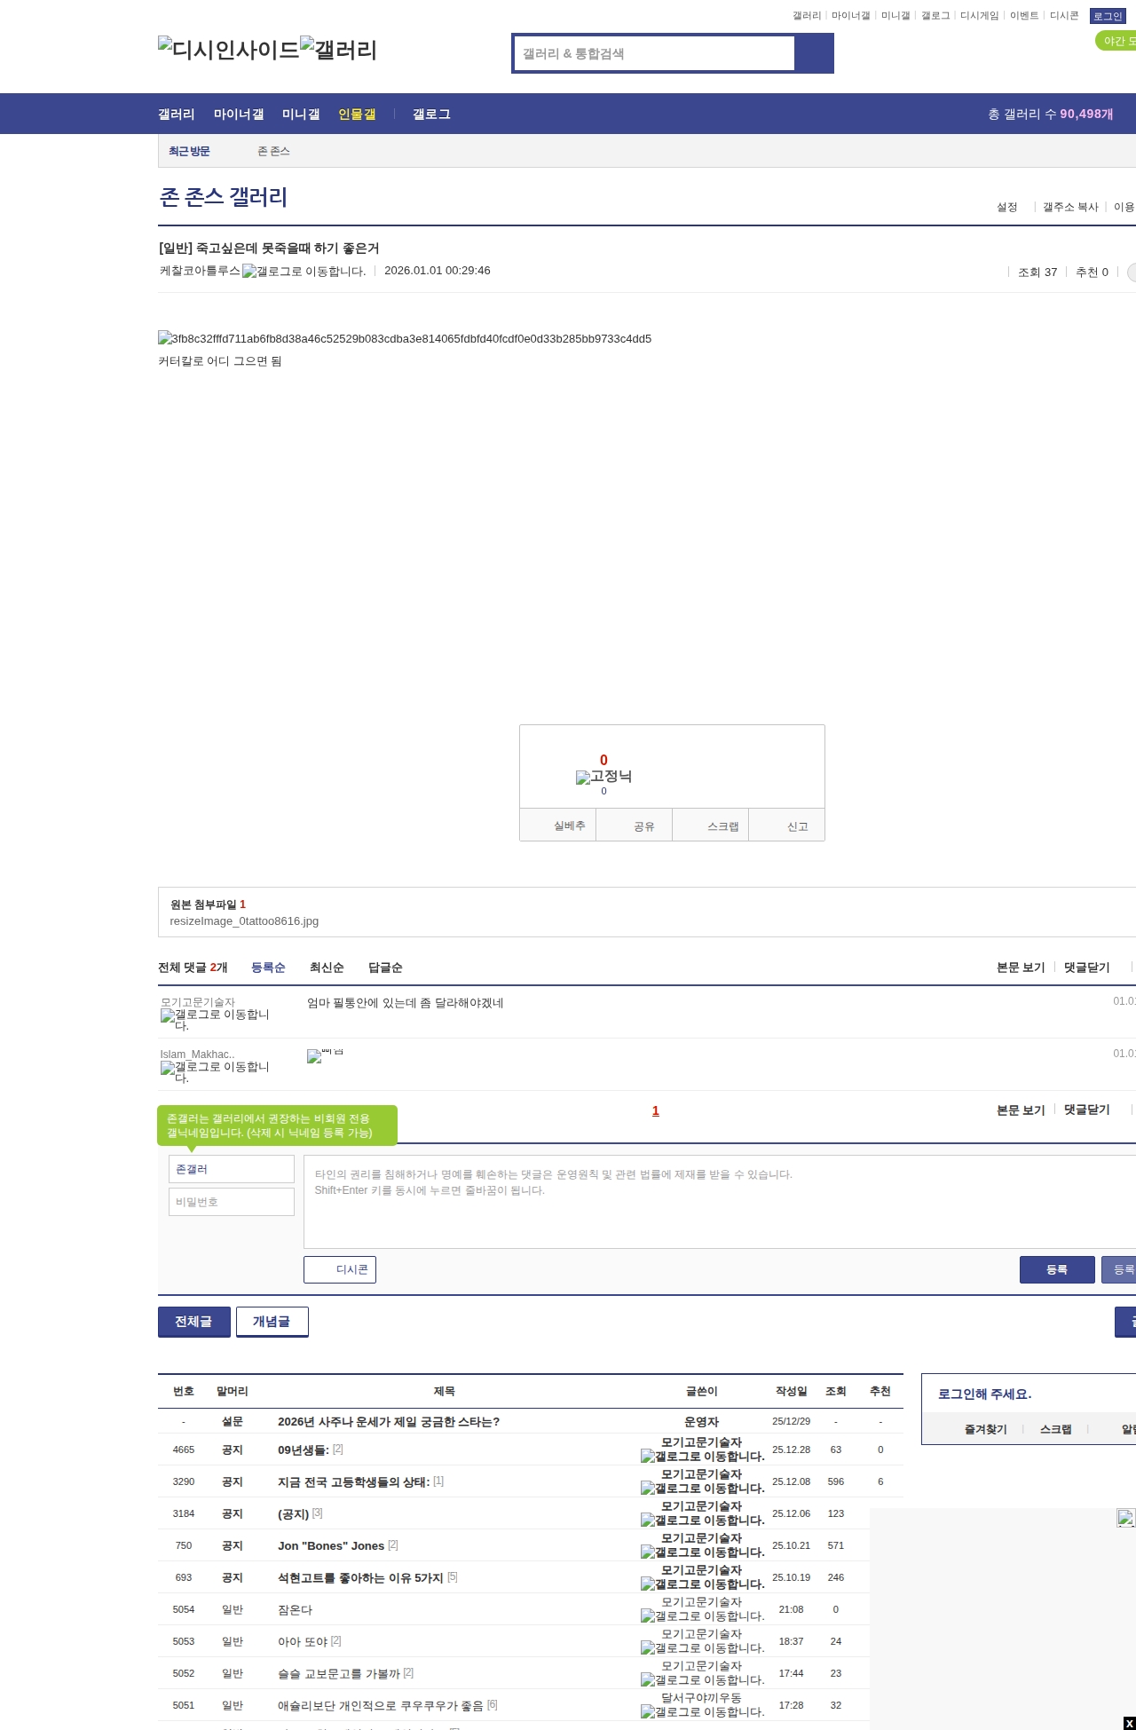Click the 공유 share button
The height and width of the screenshot is (1730, 1136).
click(635, 826)
